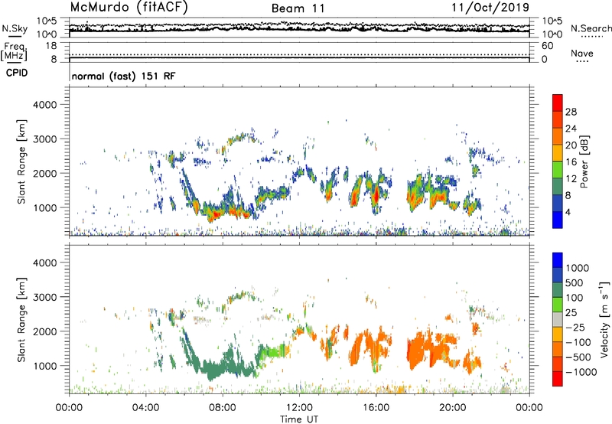Screen dimensions: 612x424
Task: Click the red bottom segment of Velocity colorbar
Action: click(x=558, y=379)
